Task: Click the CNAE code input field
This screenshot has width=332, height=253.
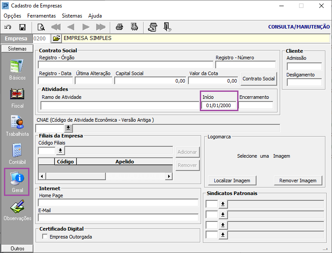Action: coord(50,128)
